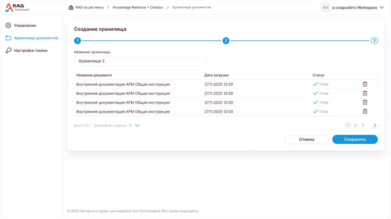Open the Управление menu item

coord(25,26)
